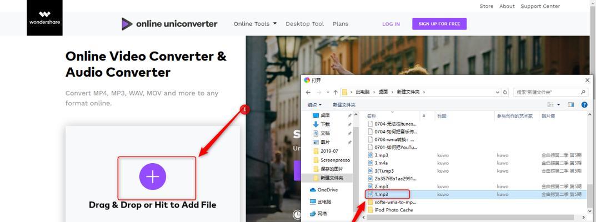Toggle the preview pane icon

click(570, 105)
